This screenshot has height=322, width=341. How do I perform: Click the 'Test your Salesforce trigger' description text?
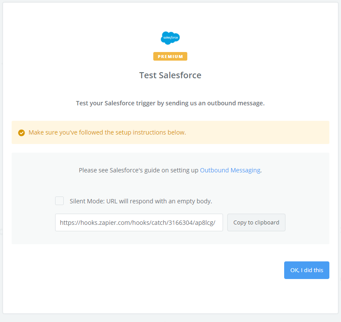(x=170, y=103)
